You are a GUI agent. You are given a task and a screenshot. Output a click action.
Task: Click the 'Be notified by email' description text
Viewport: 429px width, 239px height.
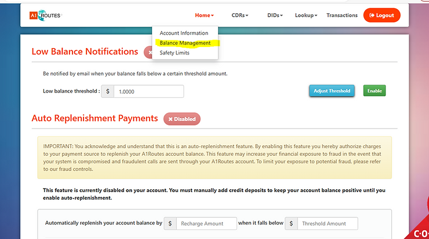point(135,73)
